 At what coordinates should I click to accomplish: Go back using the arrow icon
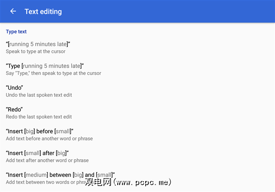pos(13,11)
